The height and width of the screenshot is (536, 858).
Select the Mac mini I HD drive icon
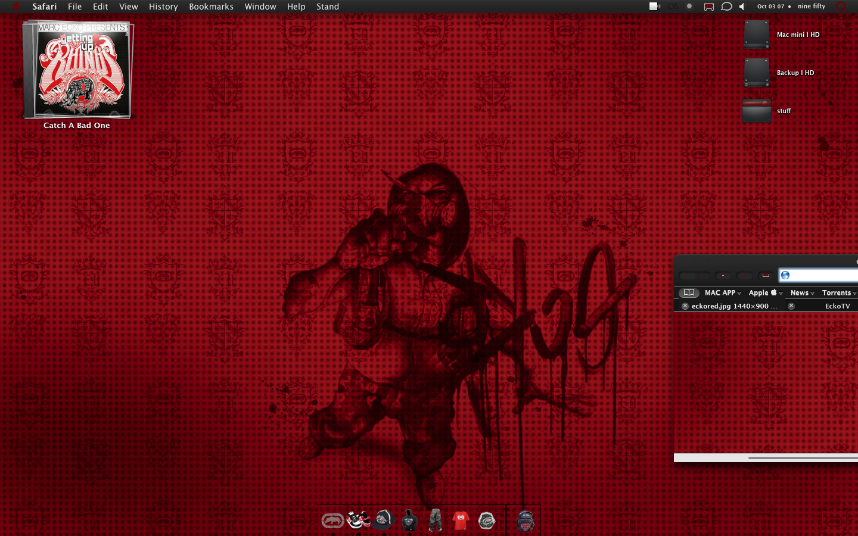[x=757, y=35]
